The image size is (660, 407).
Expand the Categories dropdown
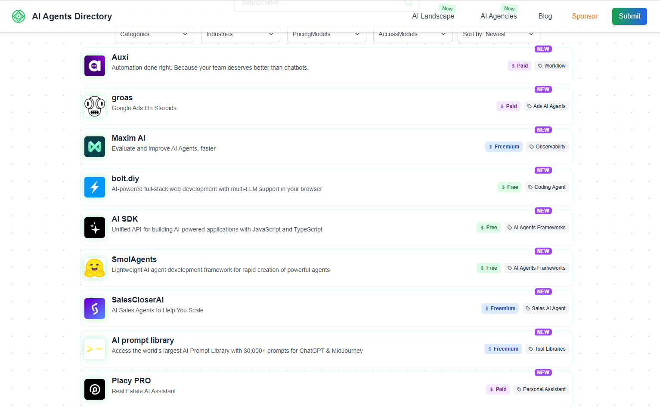[x=154, y=34]
